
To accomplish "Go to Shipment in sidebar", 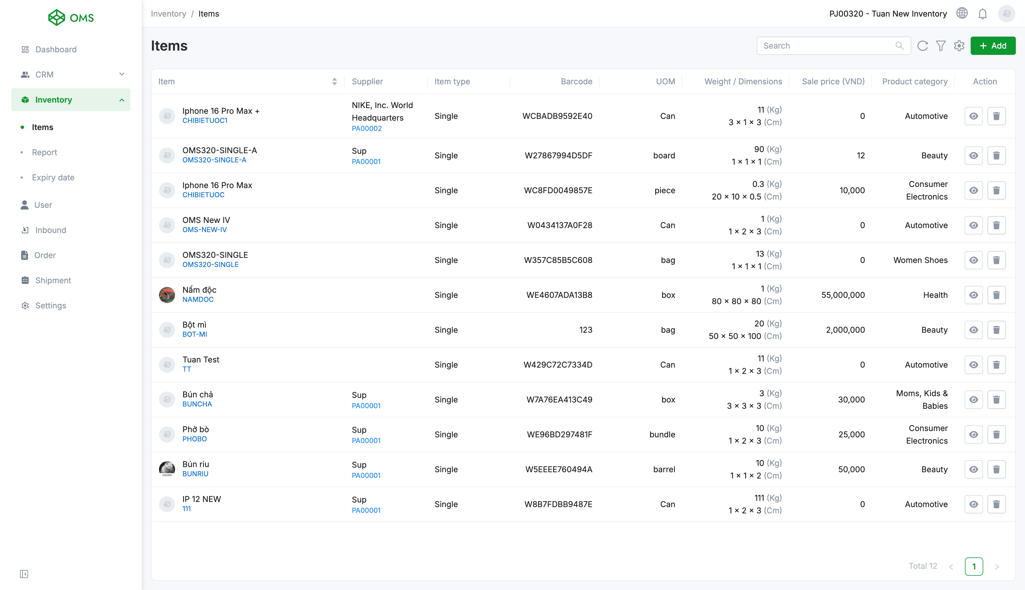I will tap(53, 280).
